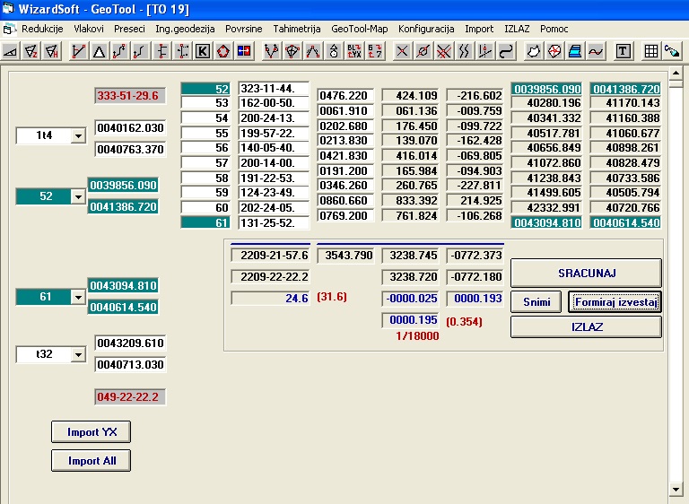Screen dimensions: 689x504
Task: Open the grid table icon
Action: [651, 51]
